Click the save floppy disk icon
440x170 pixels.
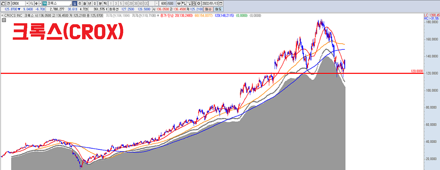coord(194,3)
